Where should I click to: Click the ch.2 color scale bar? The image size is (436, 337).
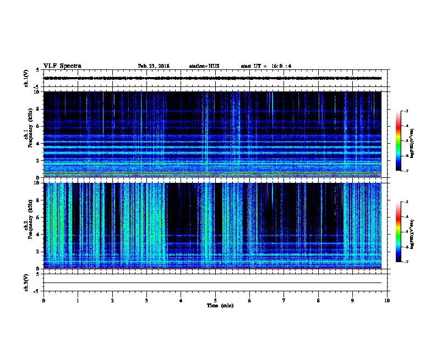click(399, 232)
